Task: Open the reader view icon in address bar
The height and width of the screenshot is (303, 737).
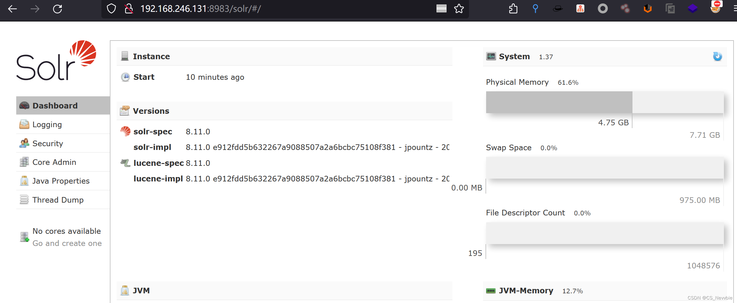Action: (441, 9)
